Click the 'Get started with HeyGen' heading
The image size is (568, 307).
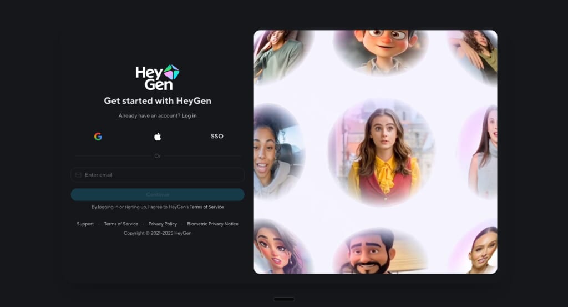point(158,101)
